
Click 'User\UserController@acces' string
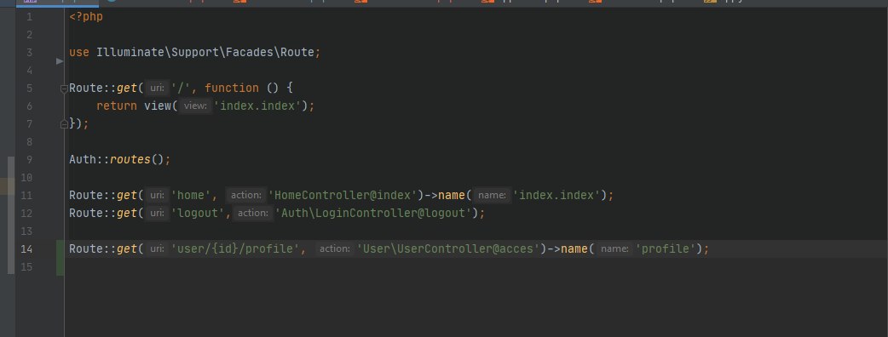point(447,248)
